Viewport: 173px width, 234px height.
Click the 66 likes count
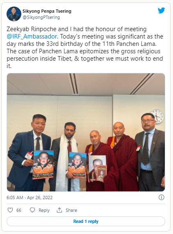19,210
